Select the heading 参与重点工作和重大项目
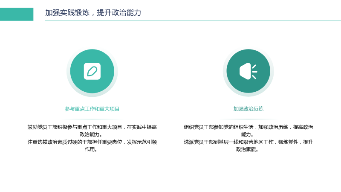Screen dimensions: 341x192 click(x=92, y=109)
